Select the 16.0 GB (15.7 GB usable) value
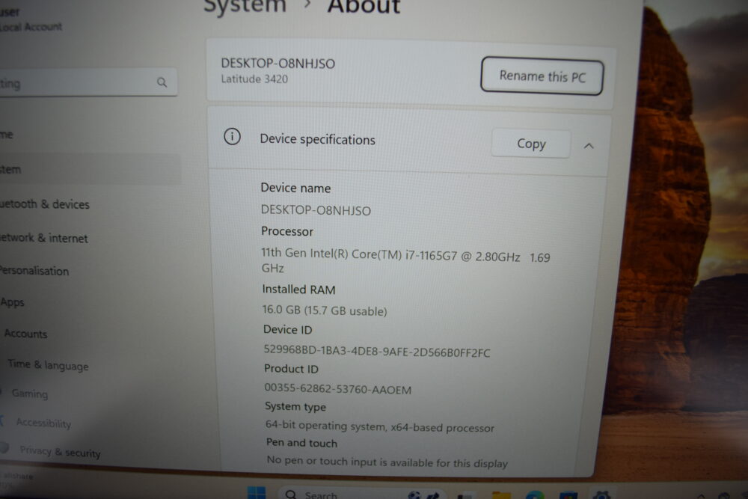This screenshot has width=748, height=499. [325, 310]
